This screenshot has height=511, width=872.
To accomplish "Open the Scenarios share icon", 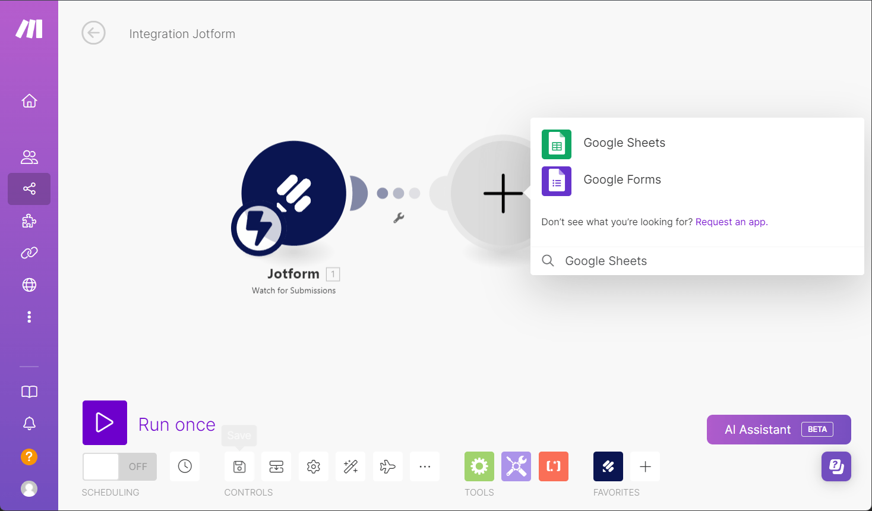I will (x=29, y=189).
